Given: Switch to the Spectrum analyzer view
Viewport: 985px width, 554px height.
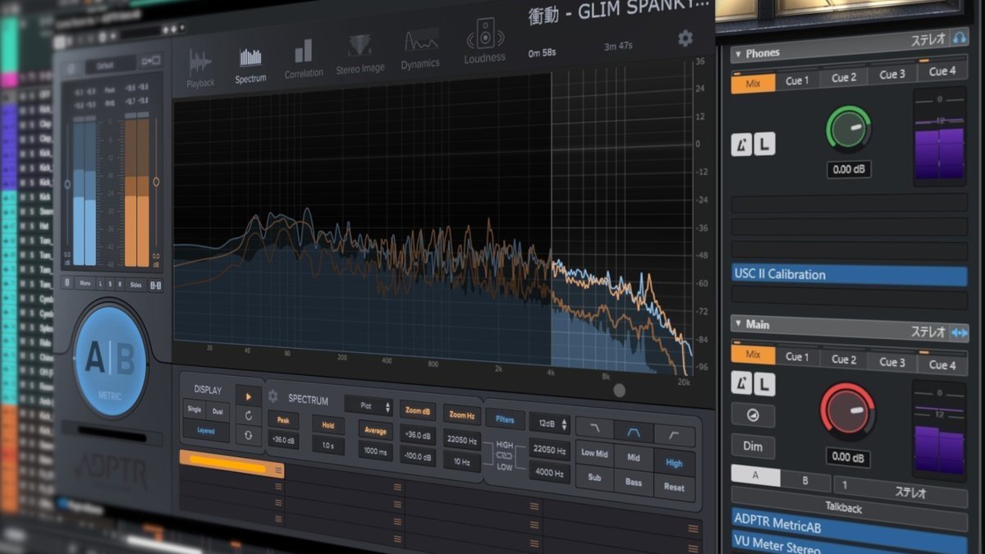Looking at the screenshot, I should pyautogui.click(x=250, y=66).
